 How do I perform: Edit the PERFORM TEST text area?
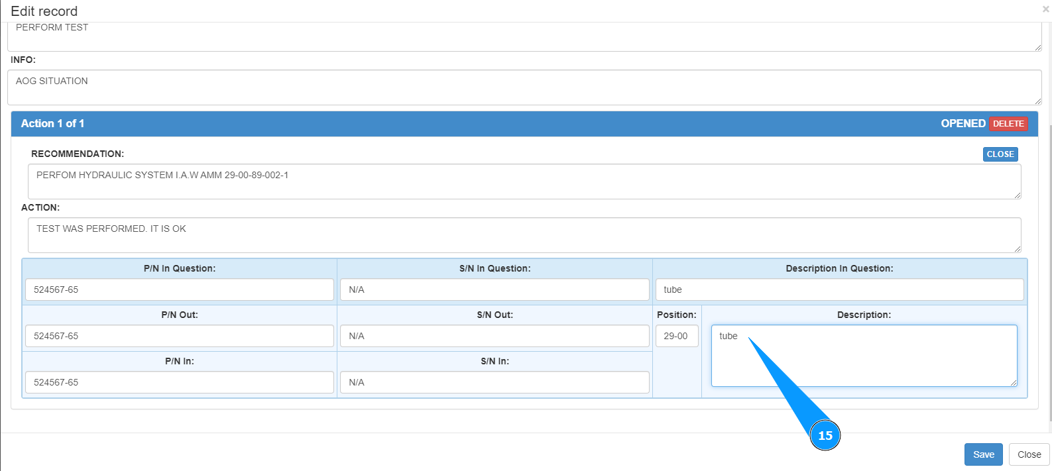[x=524, y=36]
